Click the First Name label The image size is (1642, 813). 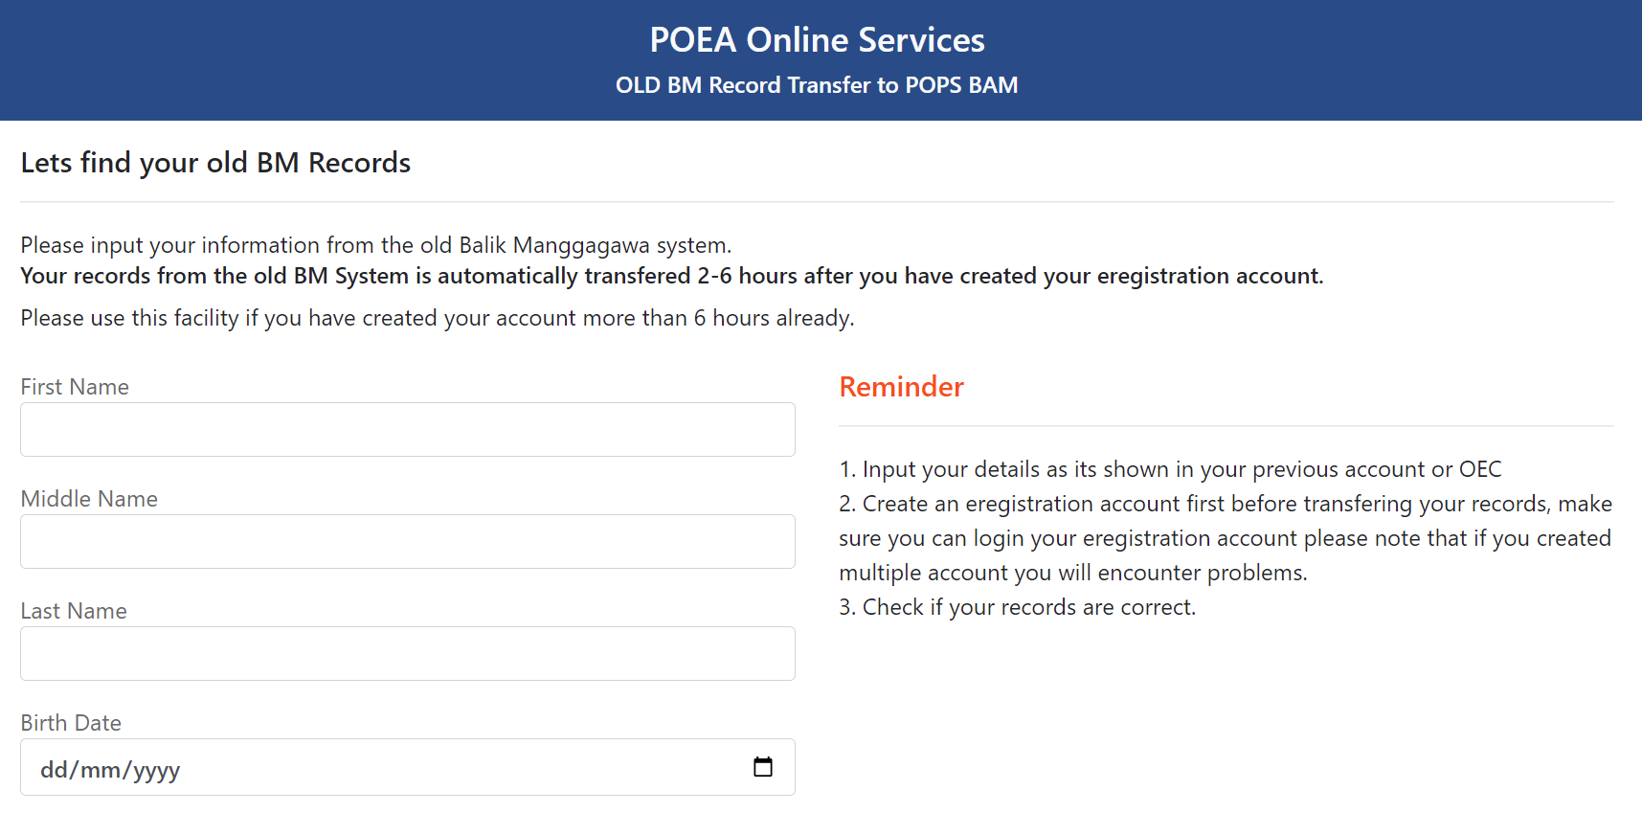click(75, 387)
